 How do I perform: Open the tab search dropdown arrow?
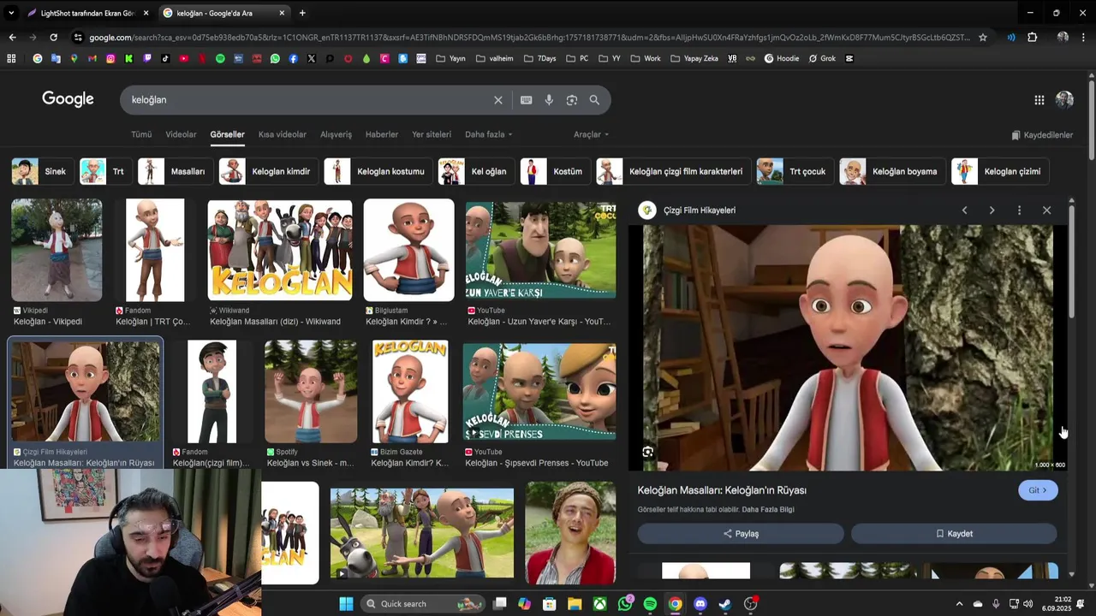coord(11,13)
